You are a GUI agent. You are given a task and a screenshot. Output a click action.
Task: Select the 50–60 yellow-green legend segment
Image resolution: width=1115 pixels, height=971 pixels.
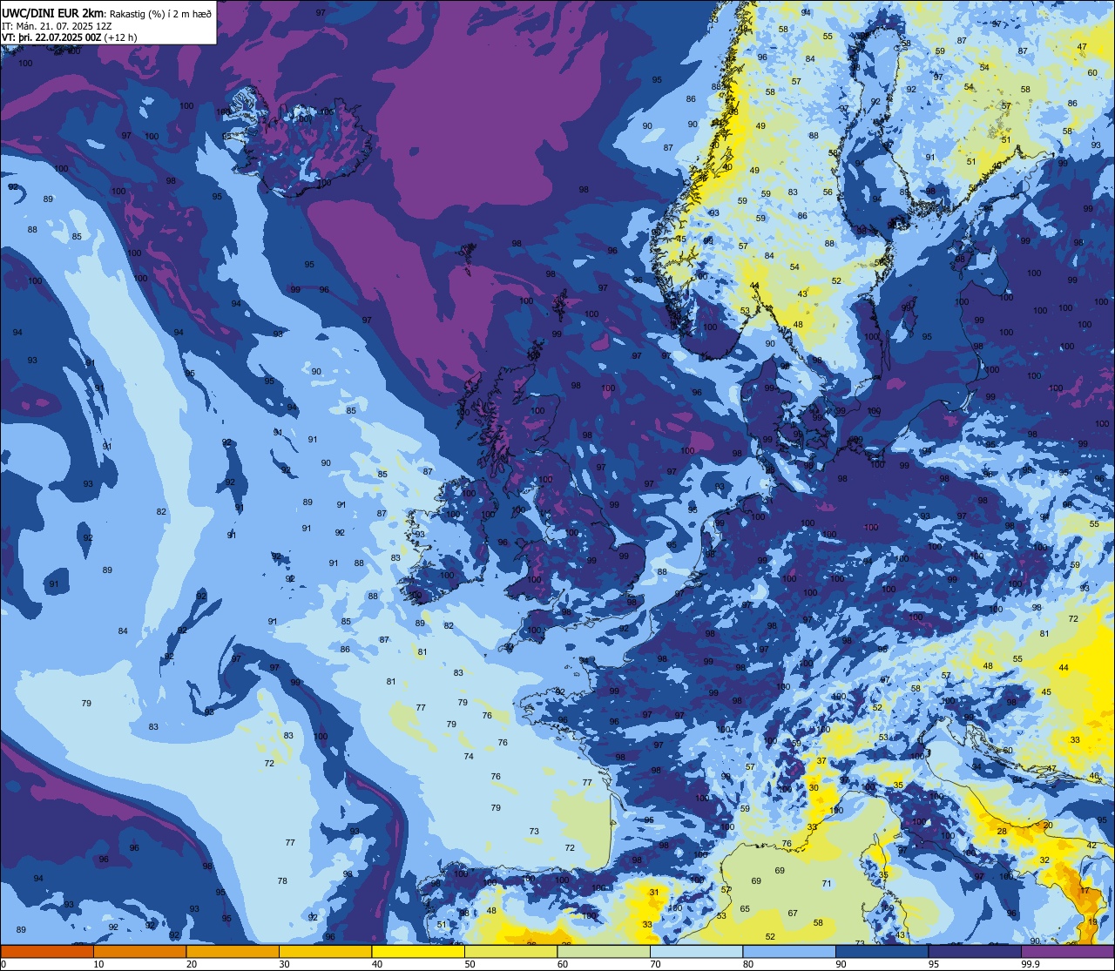[510, 952]
